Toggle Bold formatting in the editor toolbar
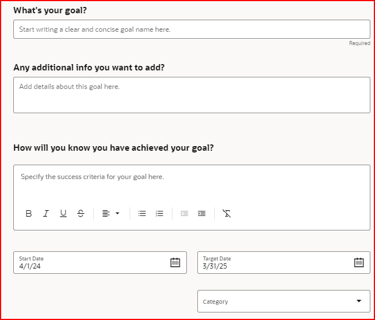Viewport: 375px width, 320px height. (x=29, y=213)
